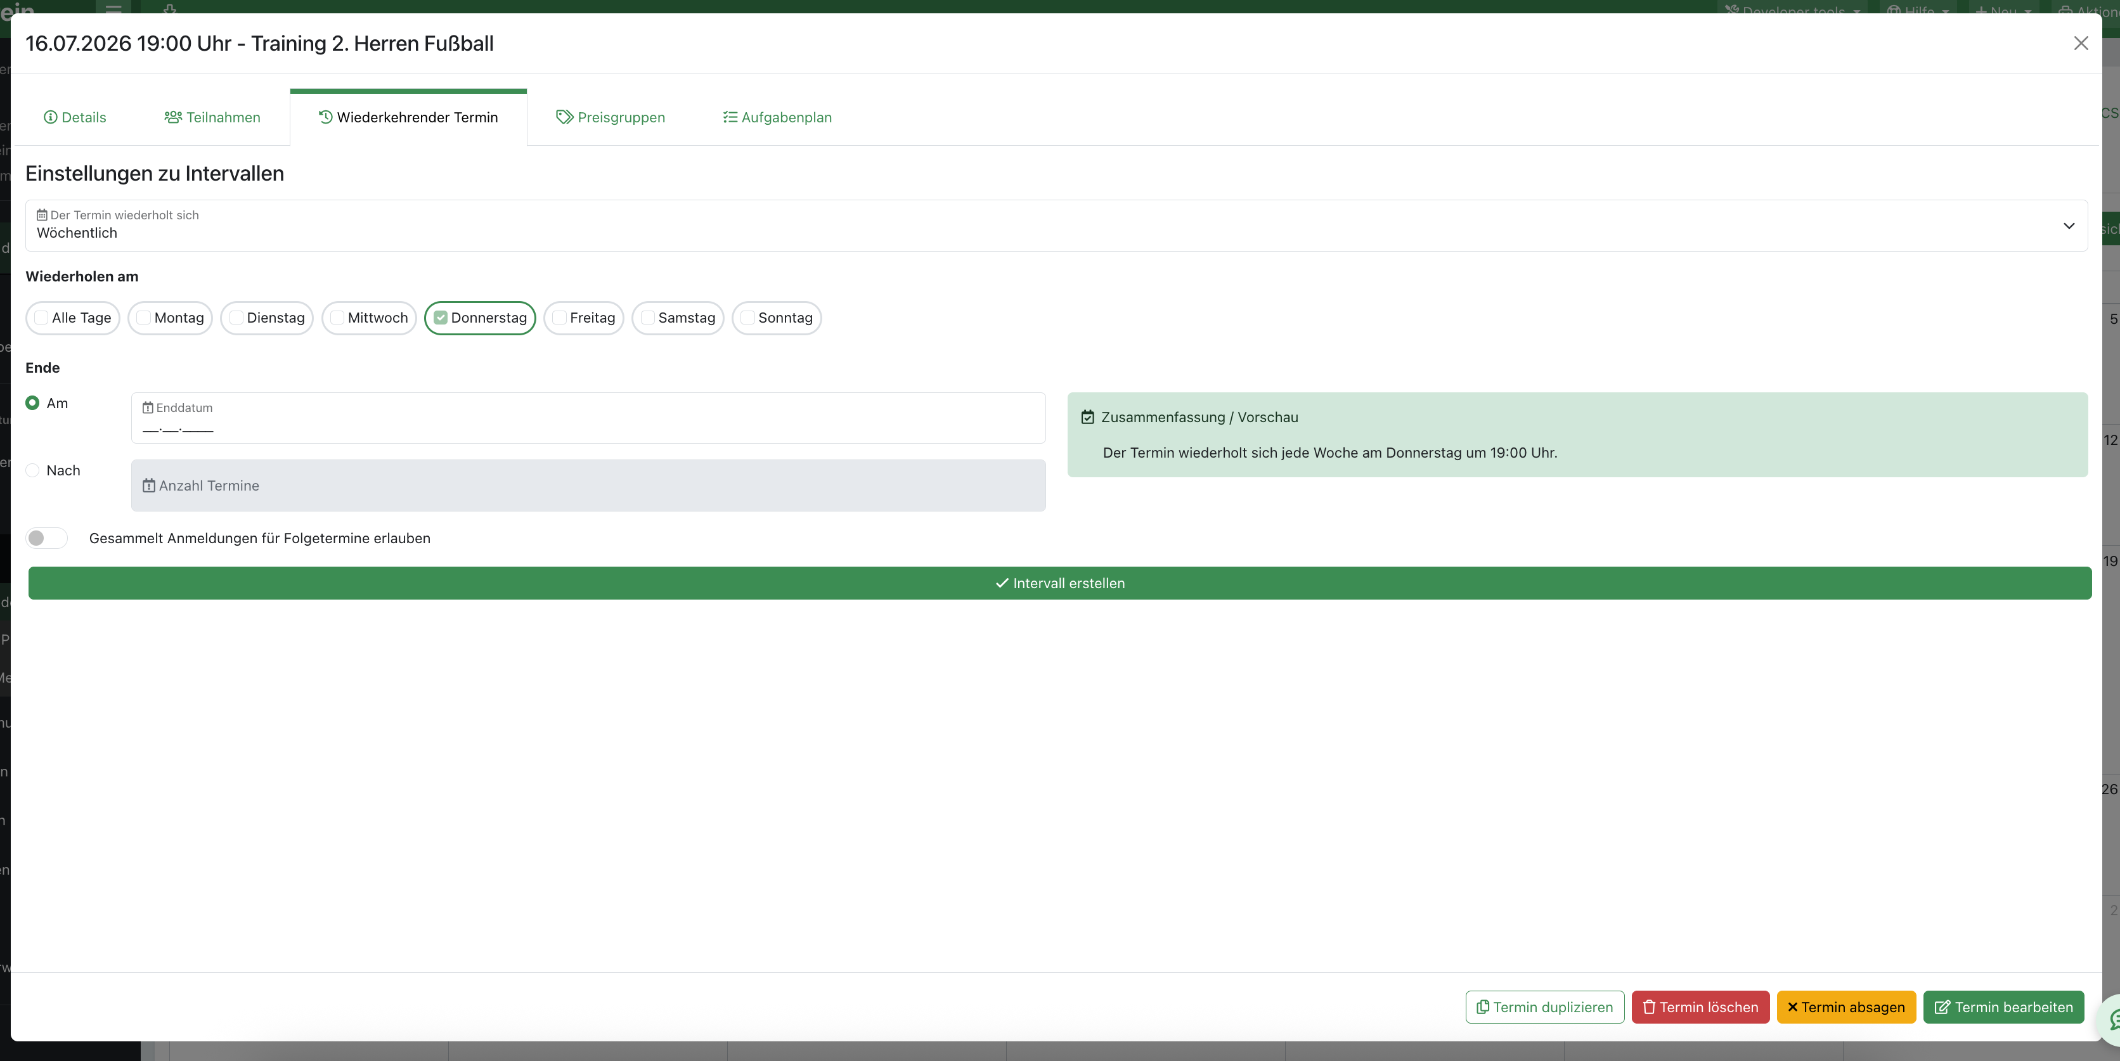Select the Am end option radio

[33, 403]
